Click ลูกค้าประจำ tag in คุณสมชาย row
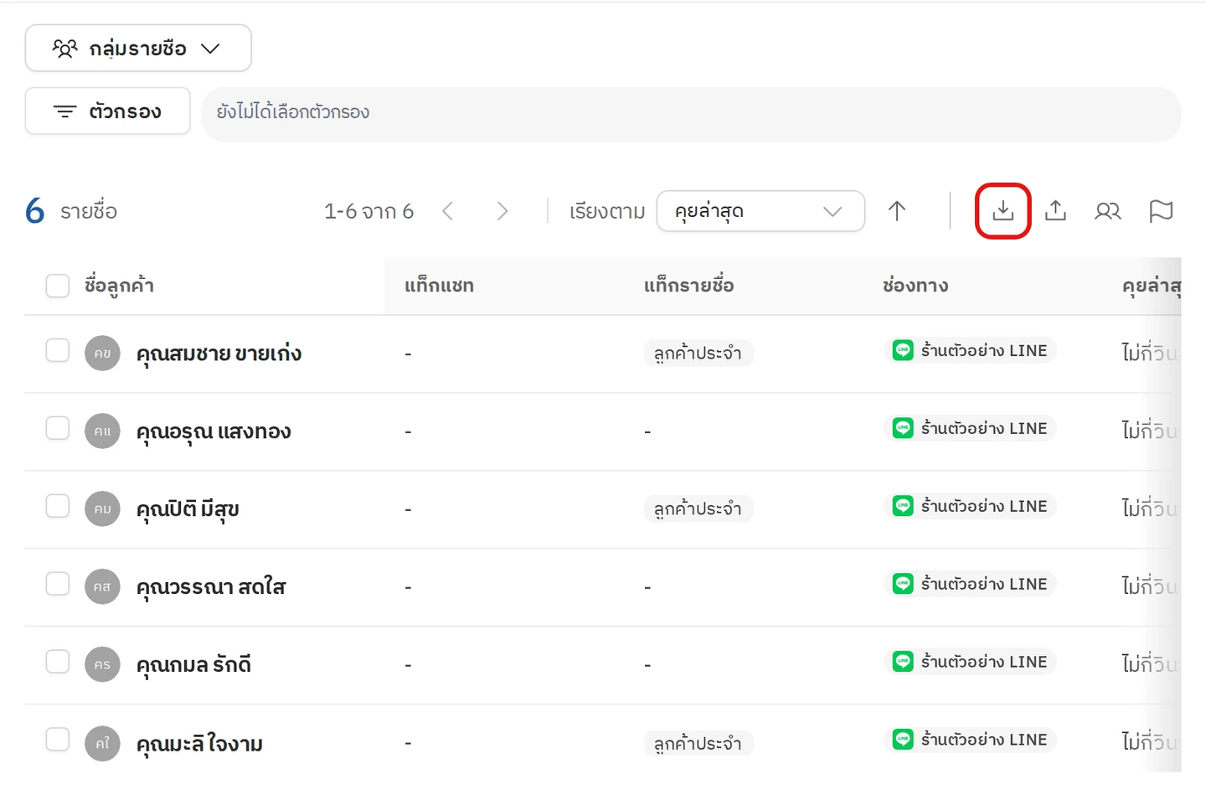This screenshot has width=1206, height=805. pos(698,353)
